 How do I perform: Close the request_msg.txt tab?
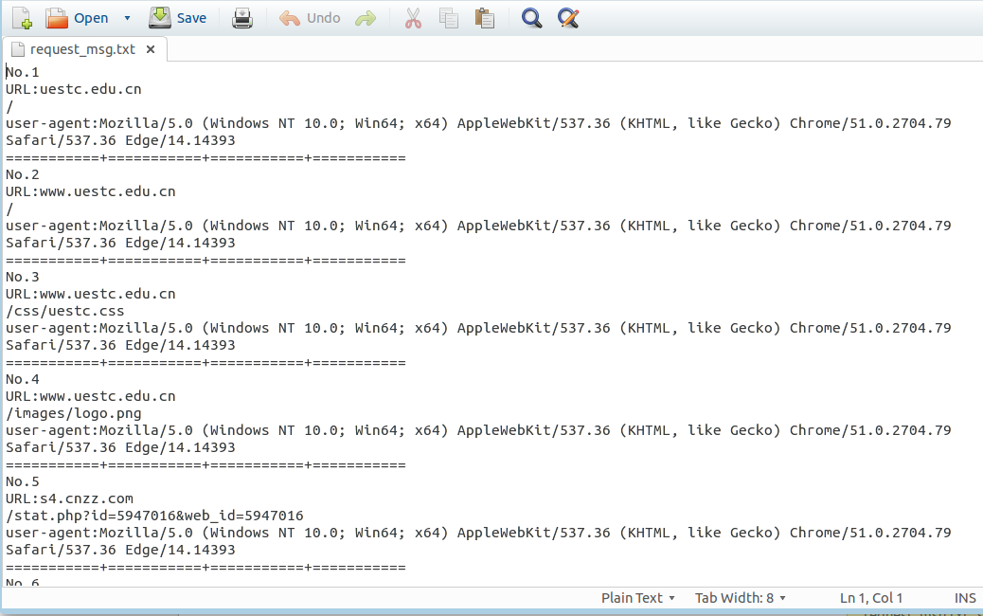(151, 49)
